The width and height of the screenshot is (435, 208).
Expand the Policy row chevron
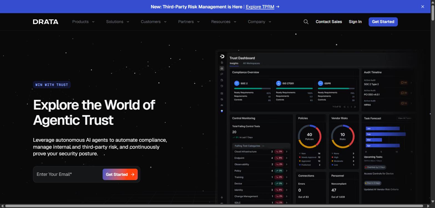pos(287,171)
